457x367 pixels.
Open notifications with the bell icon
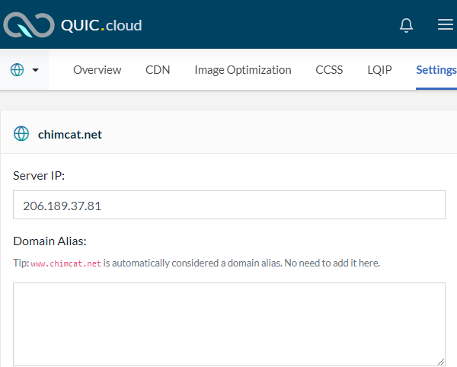tap(407, 25)
